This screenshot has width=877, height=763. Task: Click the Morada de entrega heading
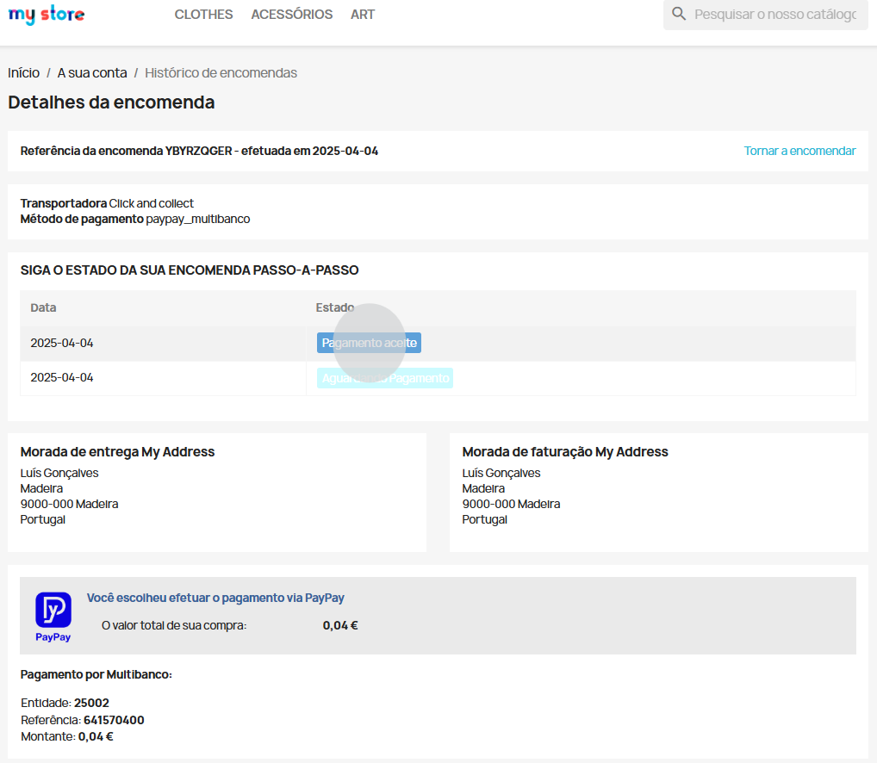117,452
